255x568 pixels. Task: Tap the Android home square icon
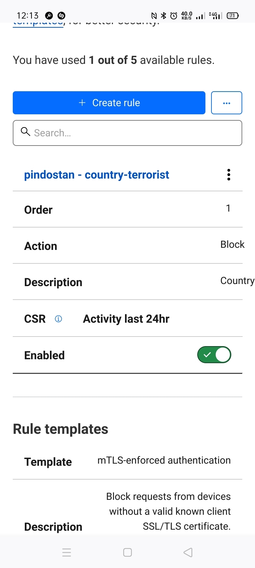(x=127, y=552)
